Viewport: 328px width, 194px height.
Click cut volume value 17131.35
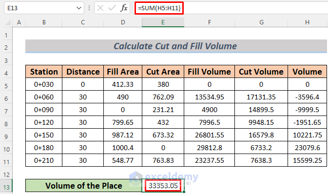pos(261,97)
